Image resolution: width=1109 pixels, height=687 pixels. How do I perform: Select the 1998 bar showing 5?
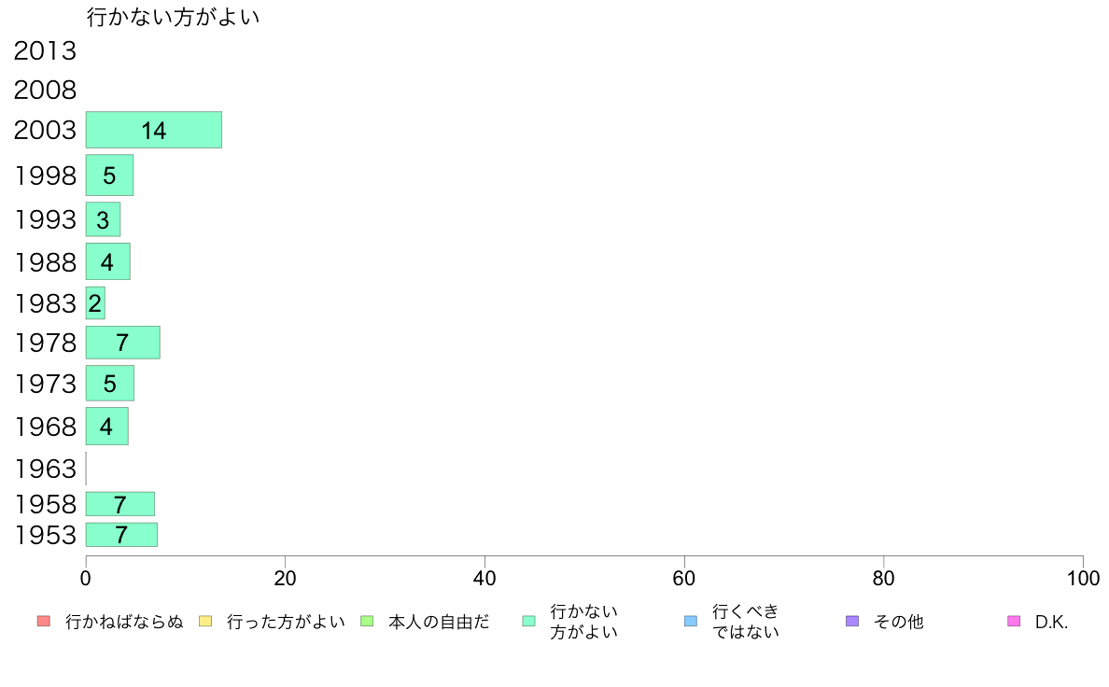109,175
